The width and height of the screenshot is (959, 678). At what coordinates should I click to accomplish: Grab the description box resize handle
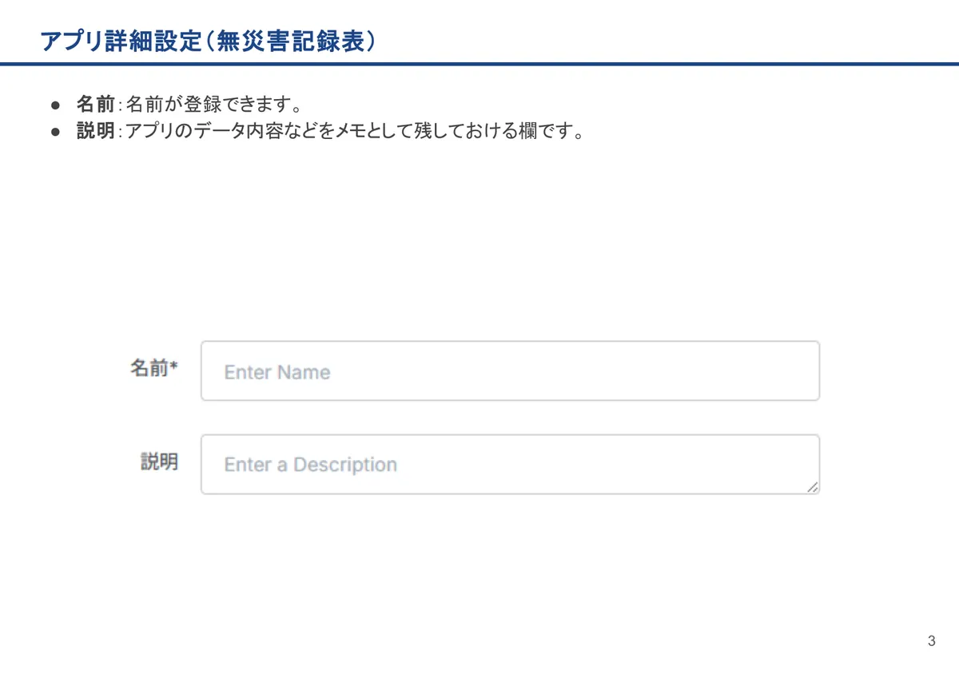coord(812,486)
